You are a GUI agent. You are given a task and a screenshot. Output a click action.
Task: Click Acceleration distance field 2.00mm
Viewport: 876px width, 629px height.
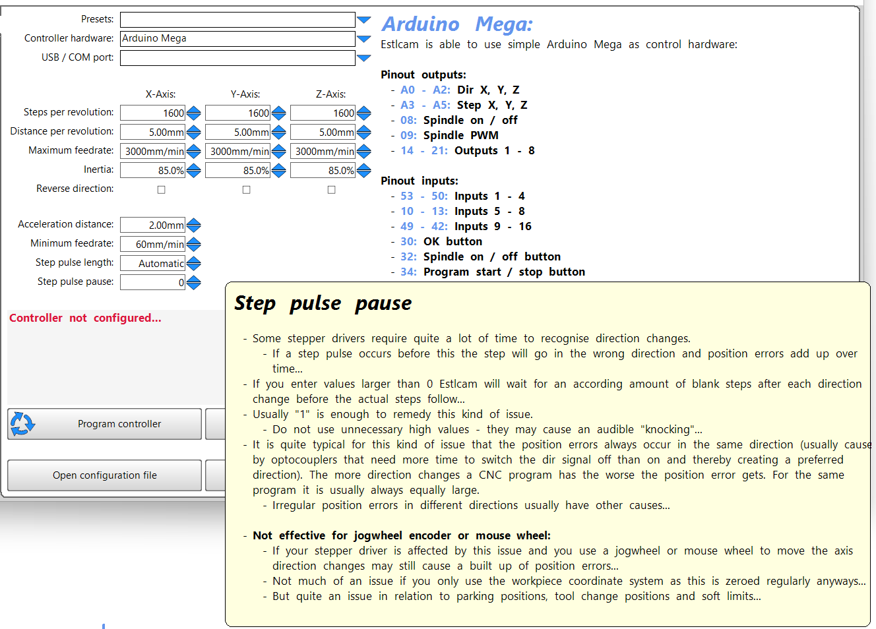pyautogui.click(x=152, y=225)
